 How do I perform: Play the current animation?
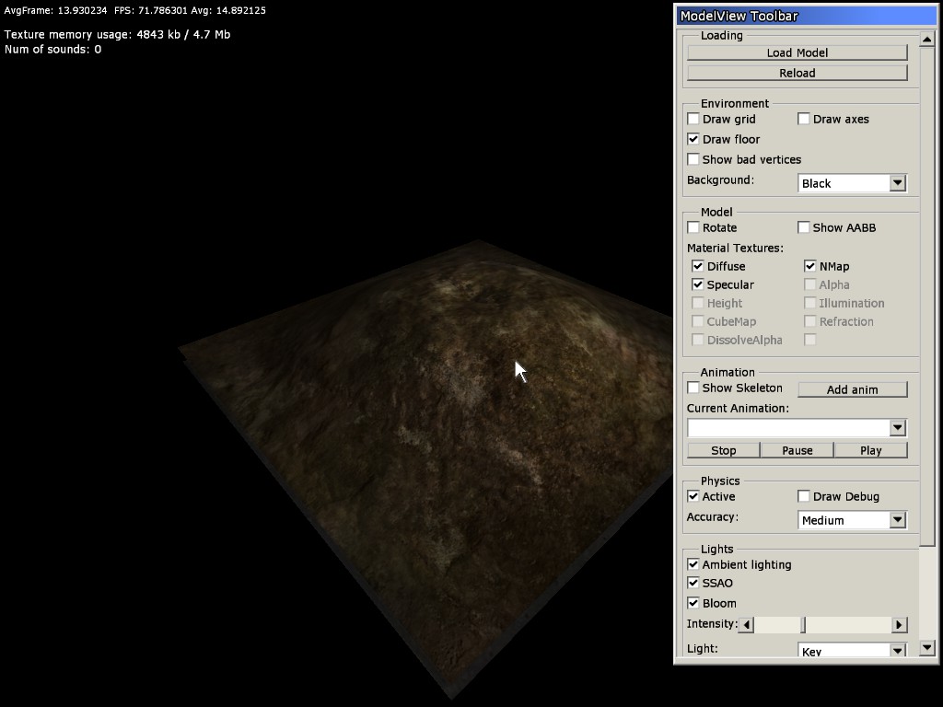(870, 450)
